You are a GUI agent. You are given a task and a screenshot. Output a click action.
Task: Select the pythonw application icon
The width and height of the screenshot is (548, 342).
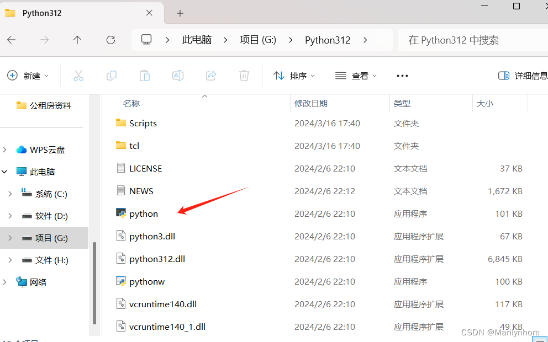(121, 281)
